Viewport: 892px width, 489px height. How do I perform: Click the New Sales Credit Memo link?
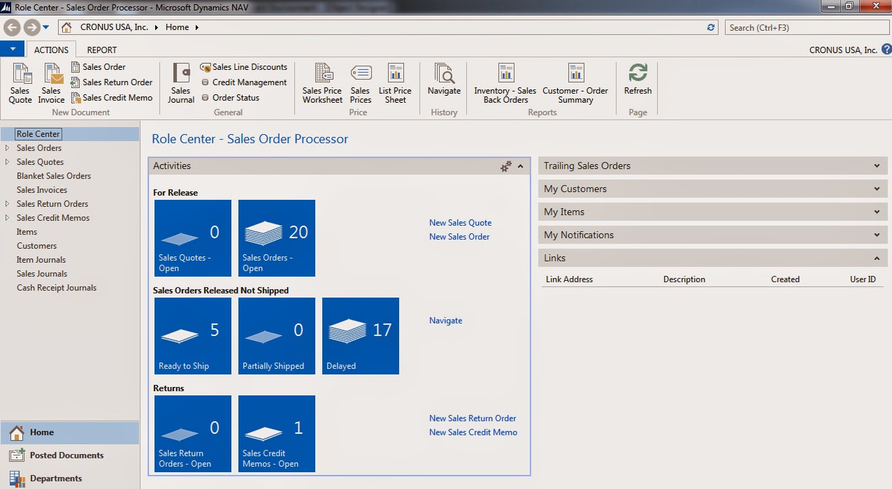(x=473, y=432)
